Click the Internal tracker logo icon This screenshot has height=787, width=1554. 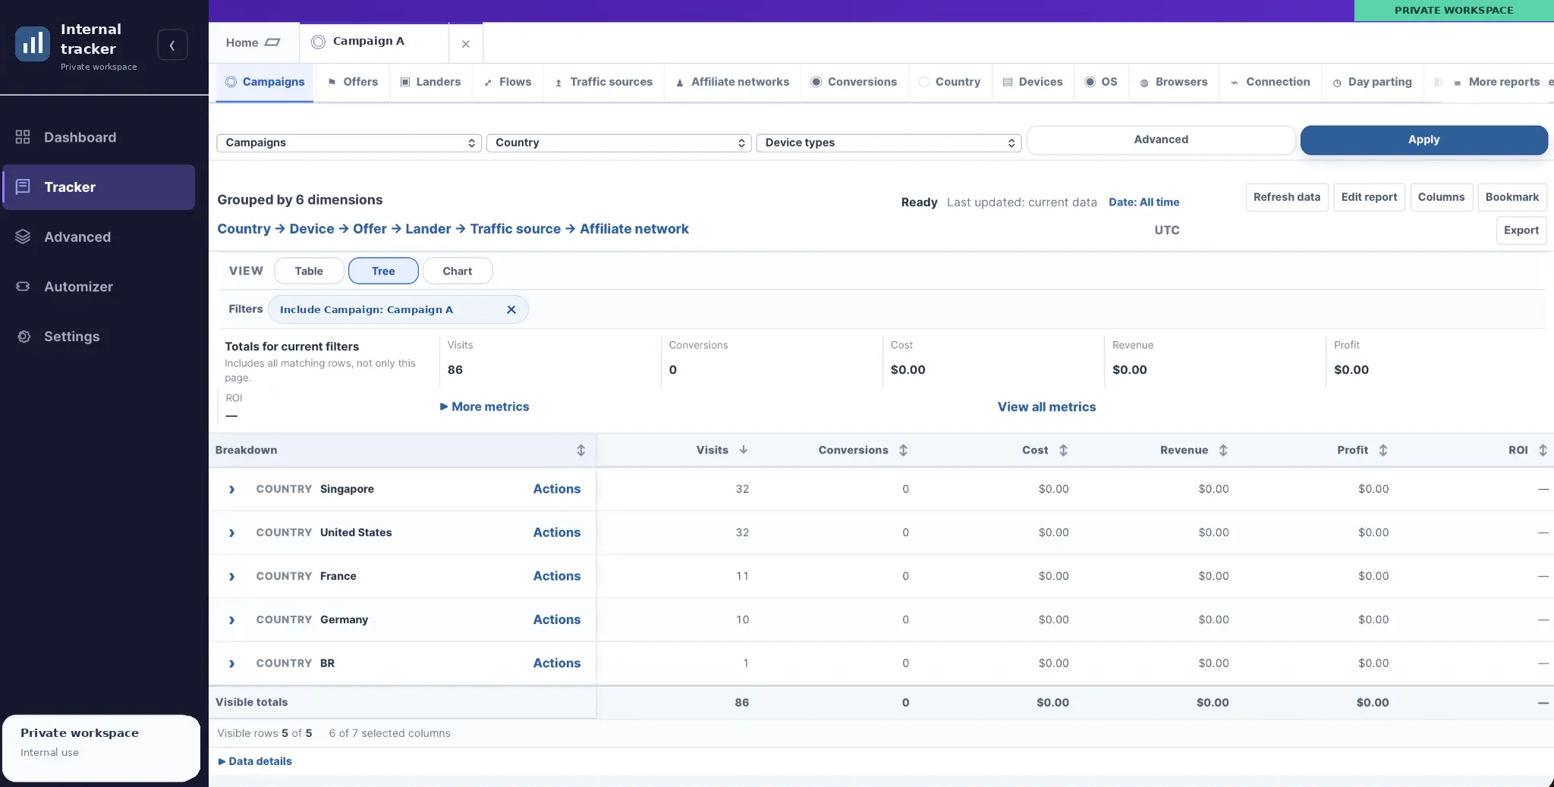[33, 44]
